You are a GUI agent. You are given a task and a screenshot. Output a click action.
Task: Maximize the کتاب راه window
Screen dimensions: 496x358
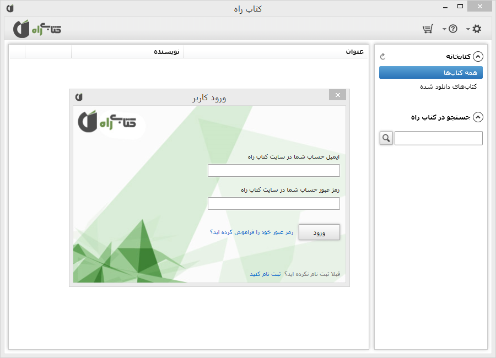[460, 6]
